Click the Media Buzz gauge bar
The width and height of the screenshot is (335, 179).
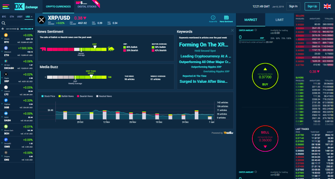point(76,77)
